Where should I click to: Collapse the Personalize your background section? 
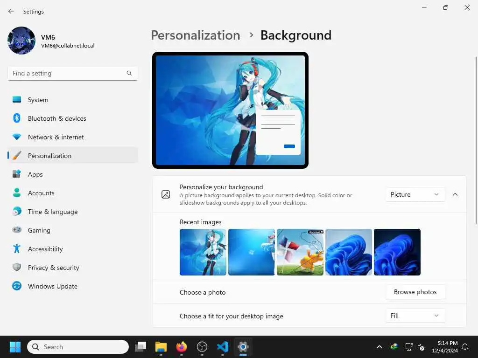pyautogui.click(x=455, y=194)
